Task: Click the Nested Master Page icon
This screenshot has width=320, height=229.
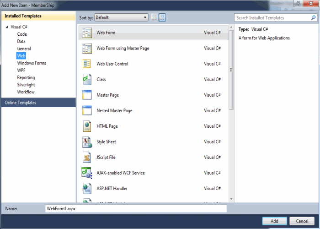Action: point(87,110)
